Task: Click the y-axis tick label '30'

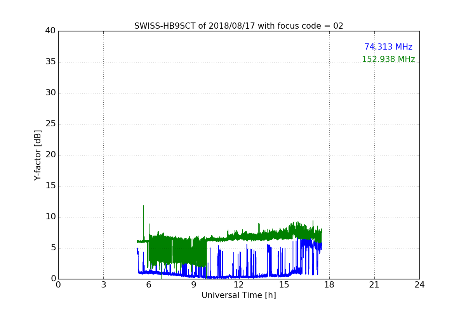Action: (50, 93)
